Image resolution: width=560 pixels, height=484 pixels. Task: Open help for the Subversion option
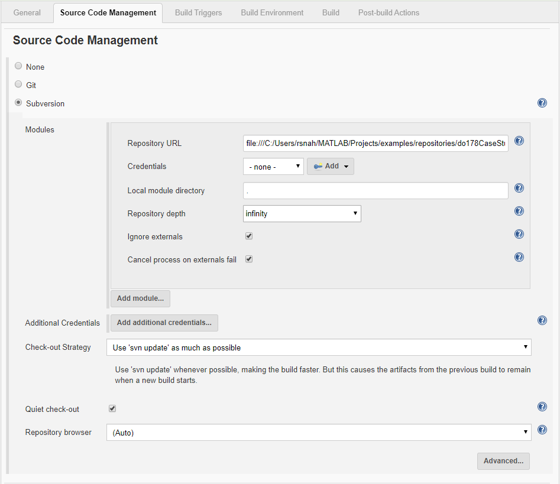coord(542,102)
